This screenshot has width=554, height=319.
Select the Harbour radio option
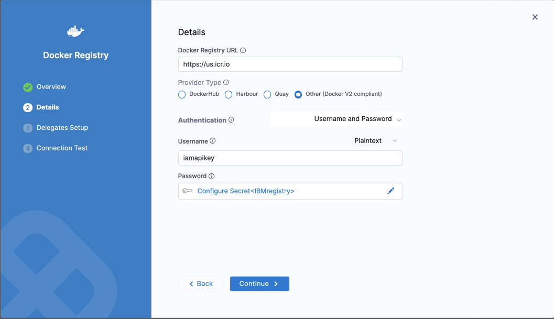[229, 94]
